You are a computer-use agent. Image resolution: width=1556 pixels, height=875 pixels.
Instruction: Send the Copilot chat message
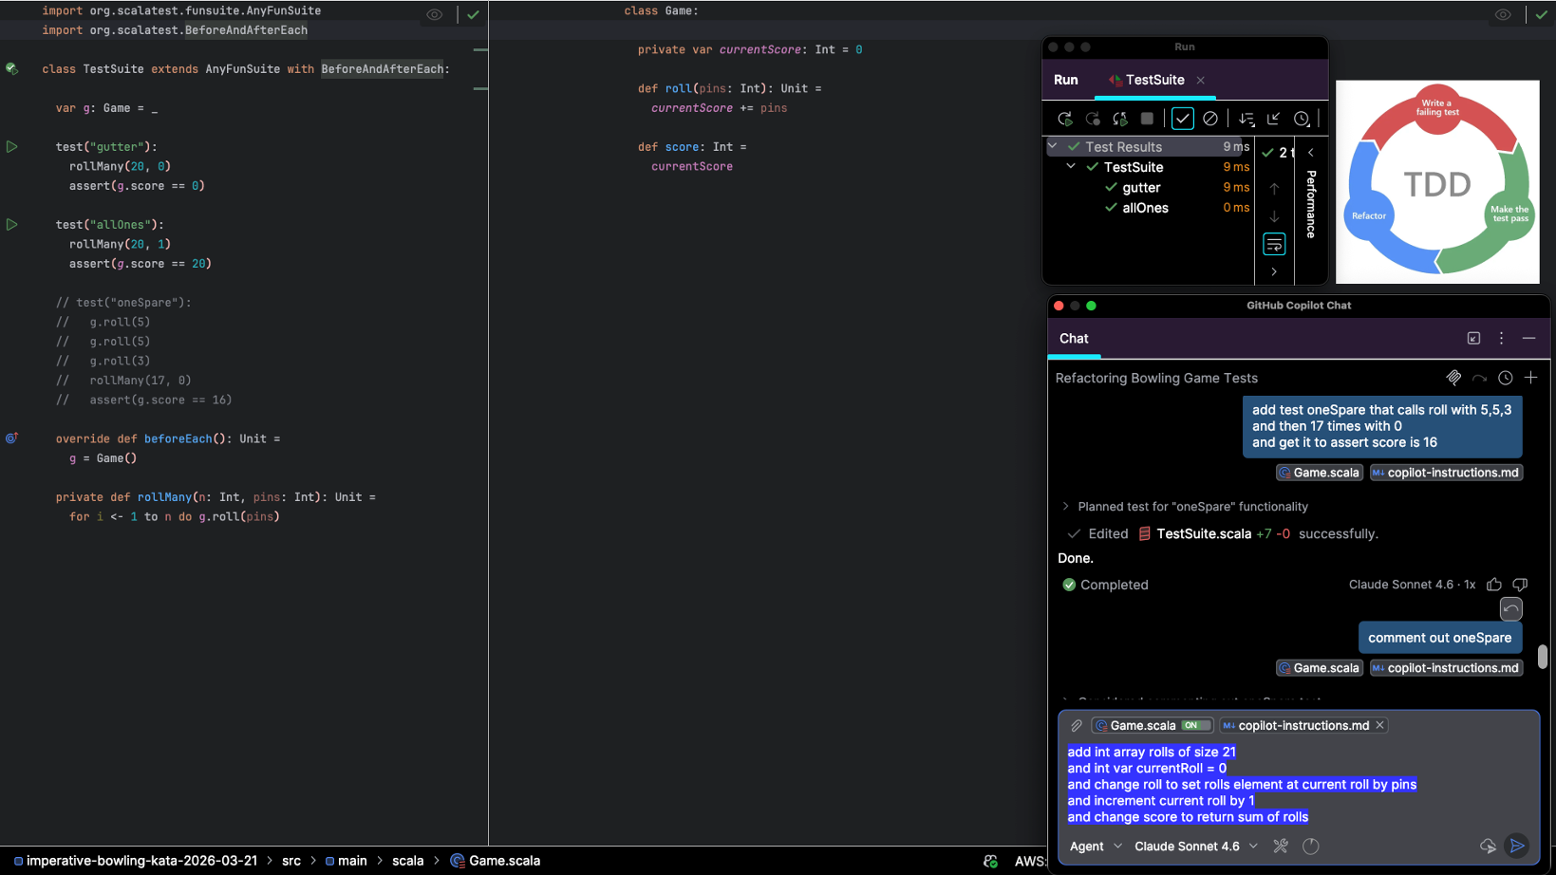click(1517, 846)
